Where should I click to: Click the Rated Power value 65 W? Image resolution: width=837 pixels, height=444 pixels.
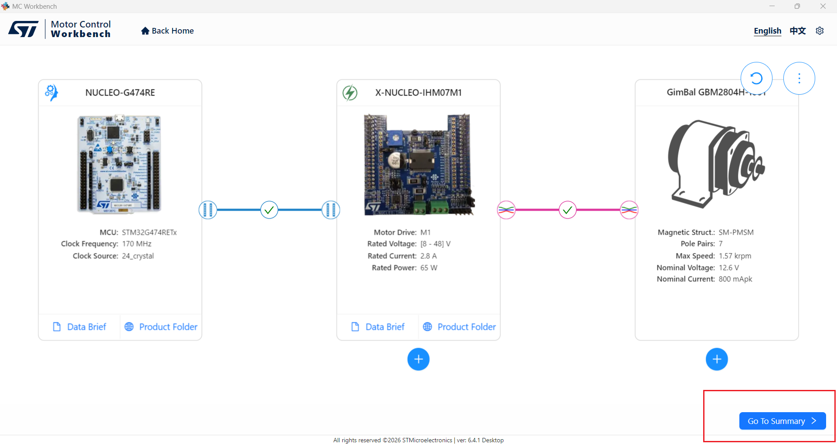429,268
